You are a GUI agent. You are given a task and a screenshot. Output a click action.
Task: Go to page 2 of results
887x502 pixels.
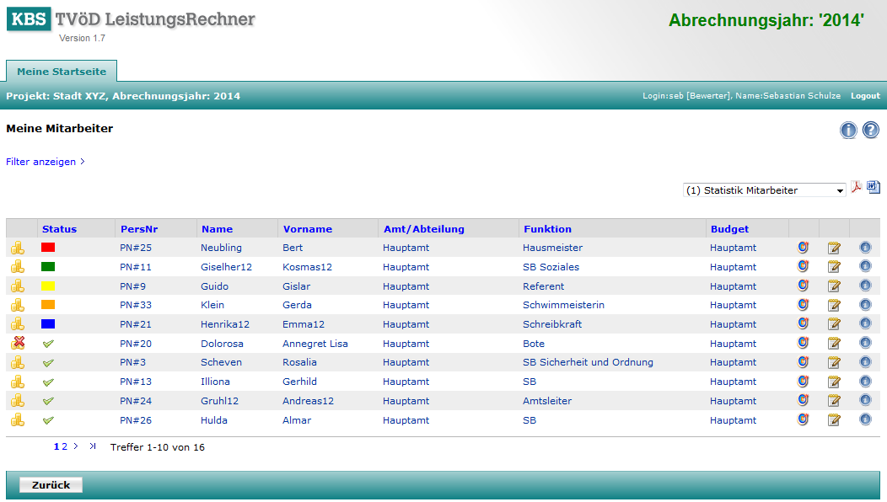(64, 446)
